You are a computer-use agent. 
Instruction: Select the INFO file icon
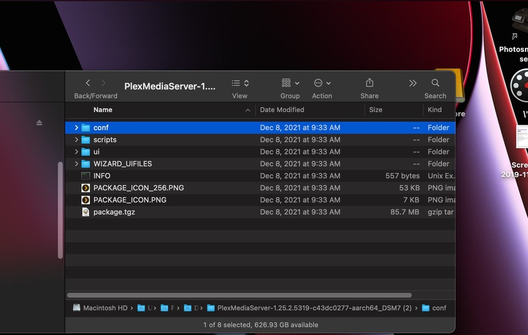point(86,176)
